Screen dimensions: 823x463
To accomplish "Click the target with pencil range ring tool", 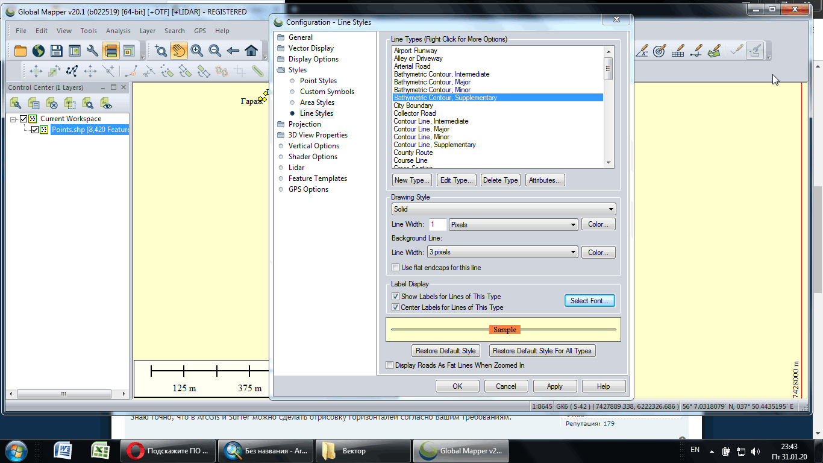I will pos(660,51).
